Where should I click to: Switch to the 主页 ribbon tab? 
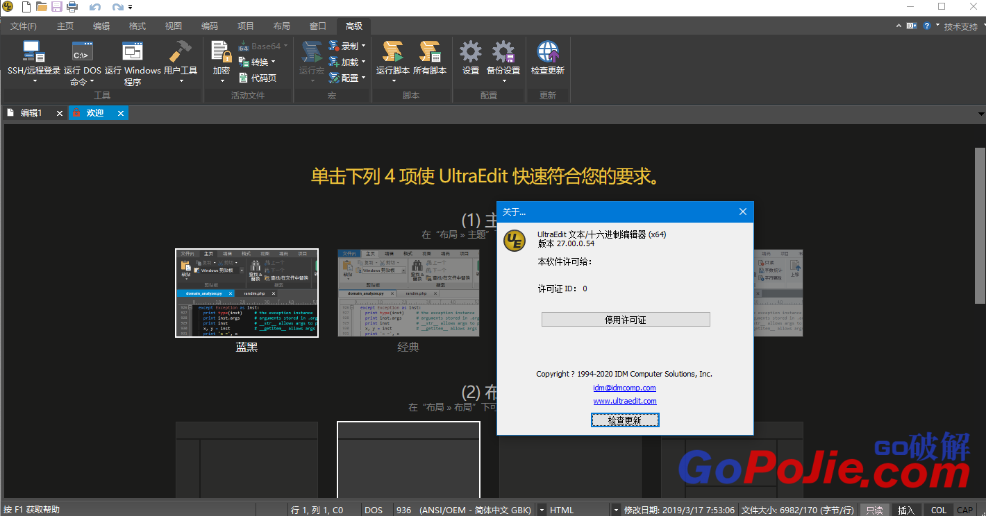[65, 26]
